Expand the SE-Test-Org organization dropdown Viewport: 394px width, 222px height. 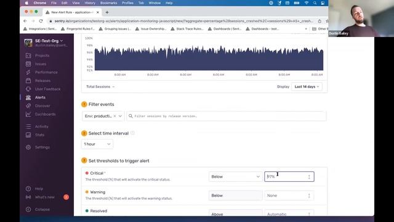tap(49, 41)
